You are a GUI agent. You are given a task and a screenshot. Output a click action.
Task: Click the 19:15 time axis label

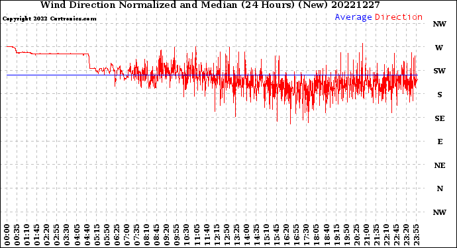336,235
